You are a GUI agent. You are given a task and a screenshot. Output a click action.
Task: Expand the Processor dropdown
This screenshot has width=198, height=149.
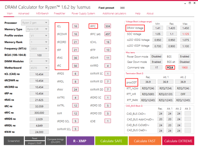point(35,23)
